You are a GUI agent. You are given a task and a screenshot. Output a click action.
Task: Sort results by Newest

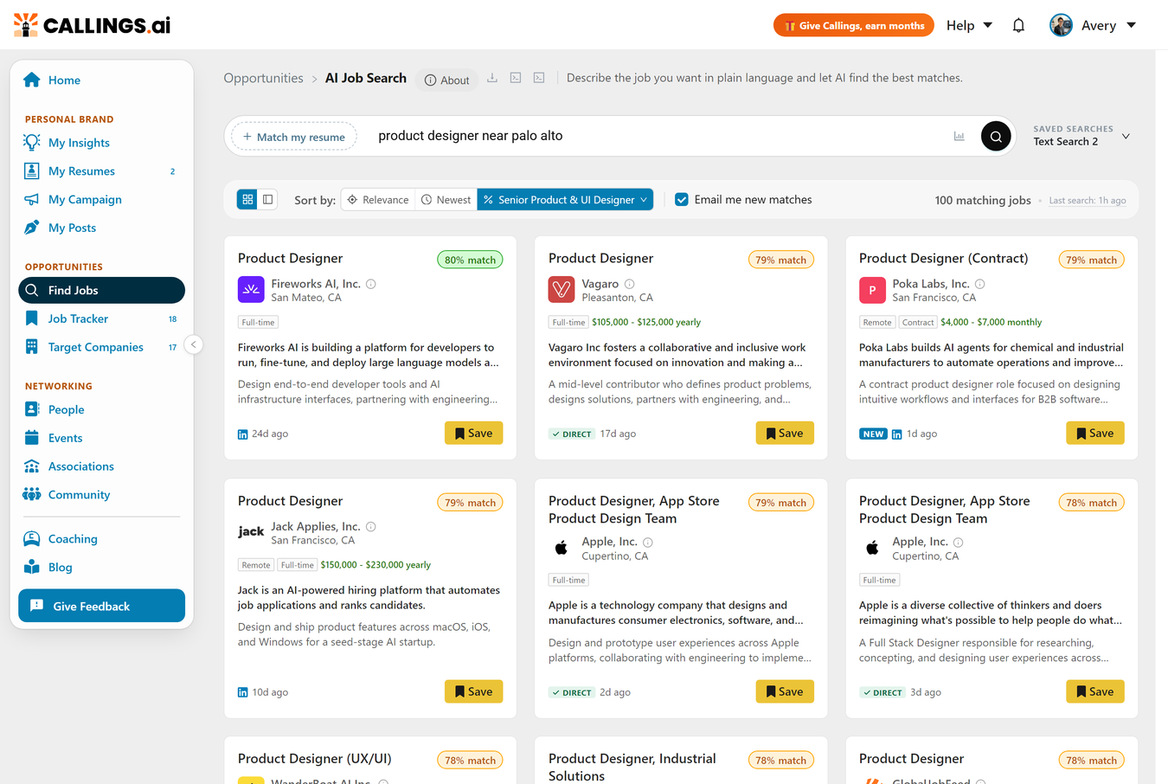pos(446,199)
